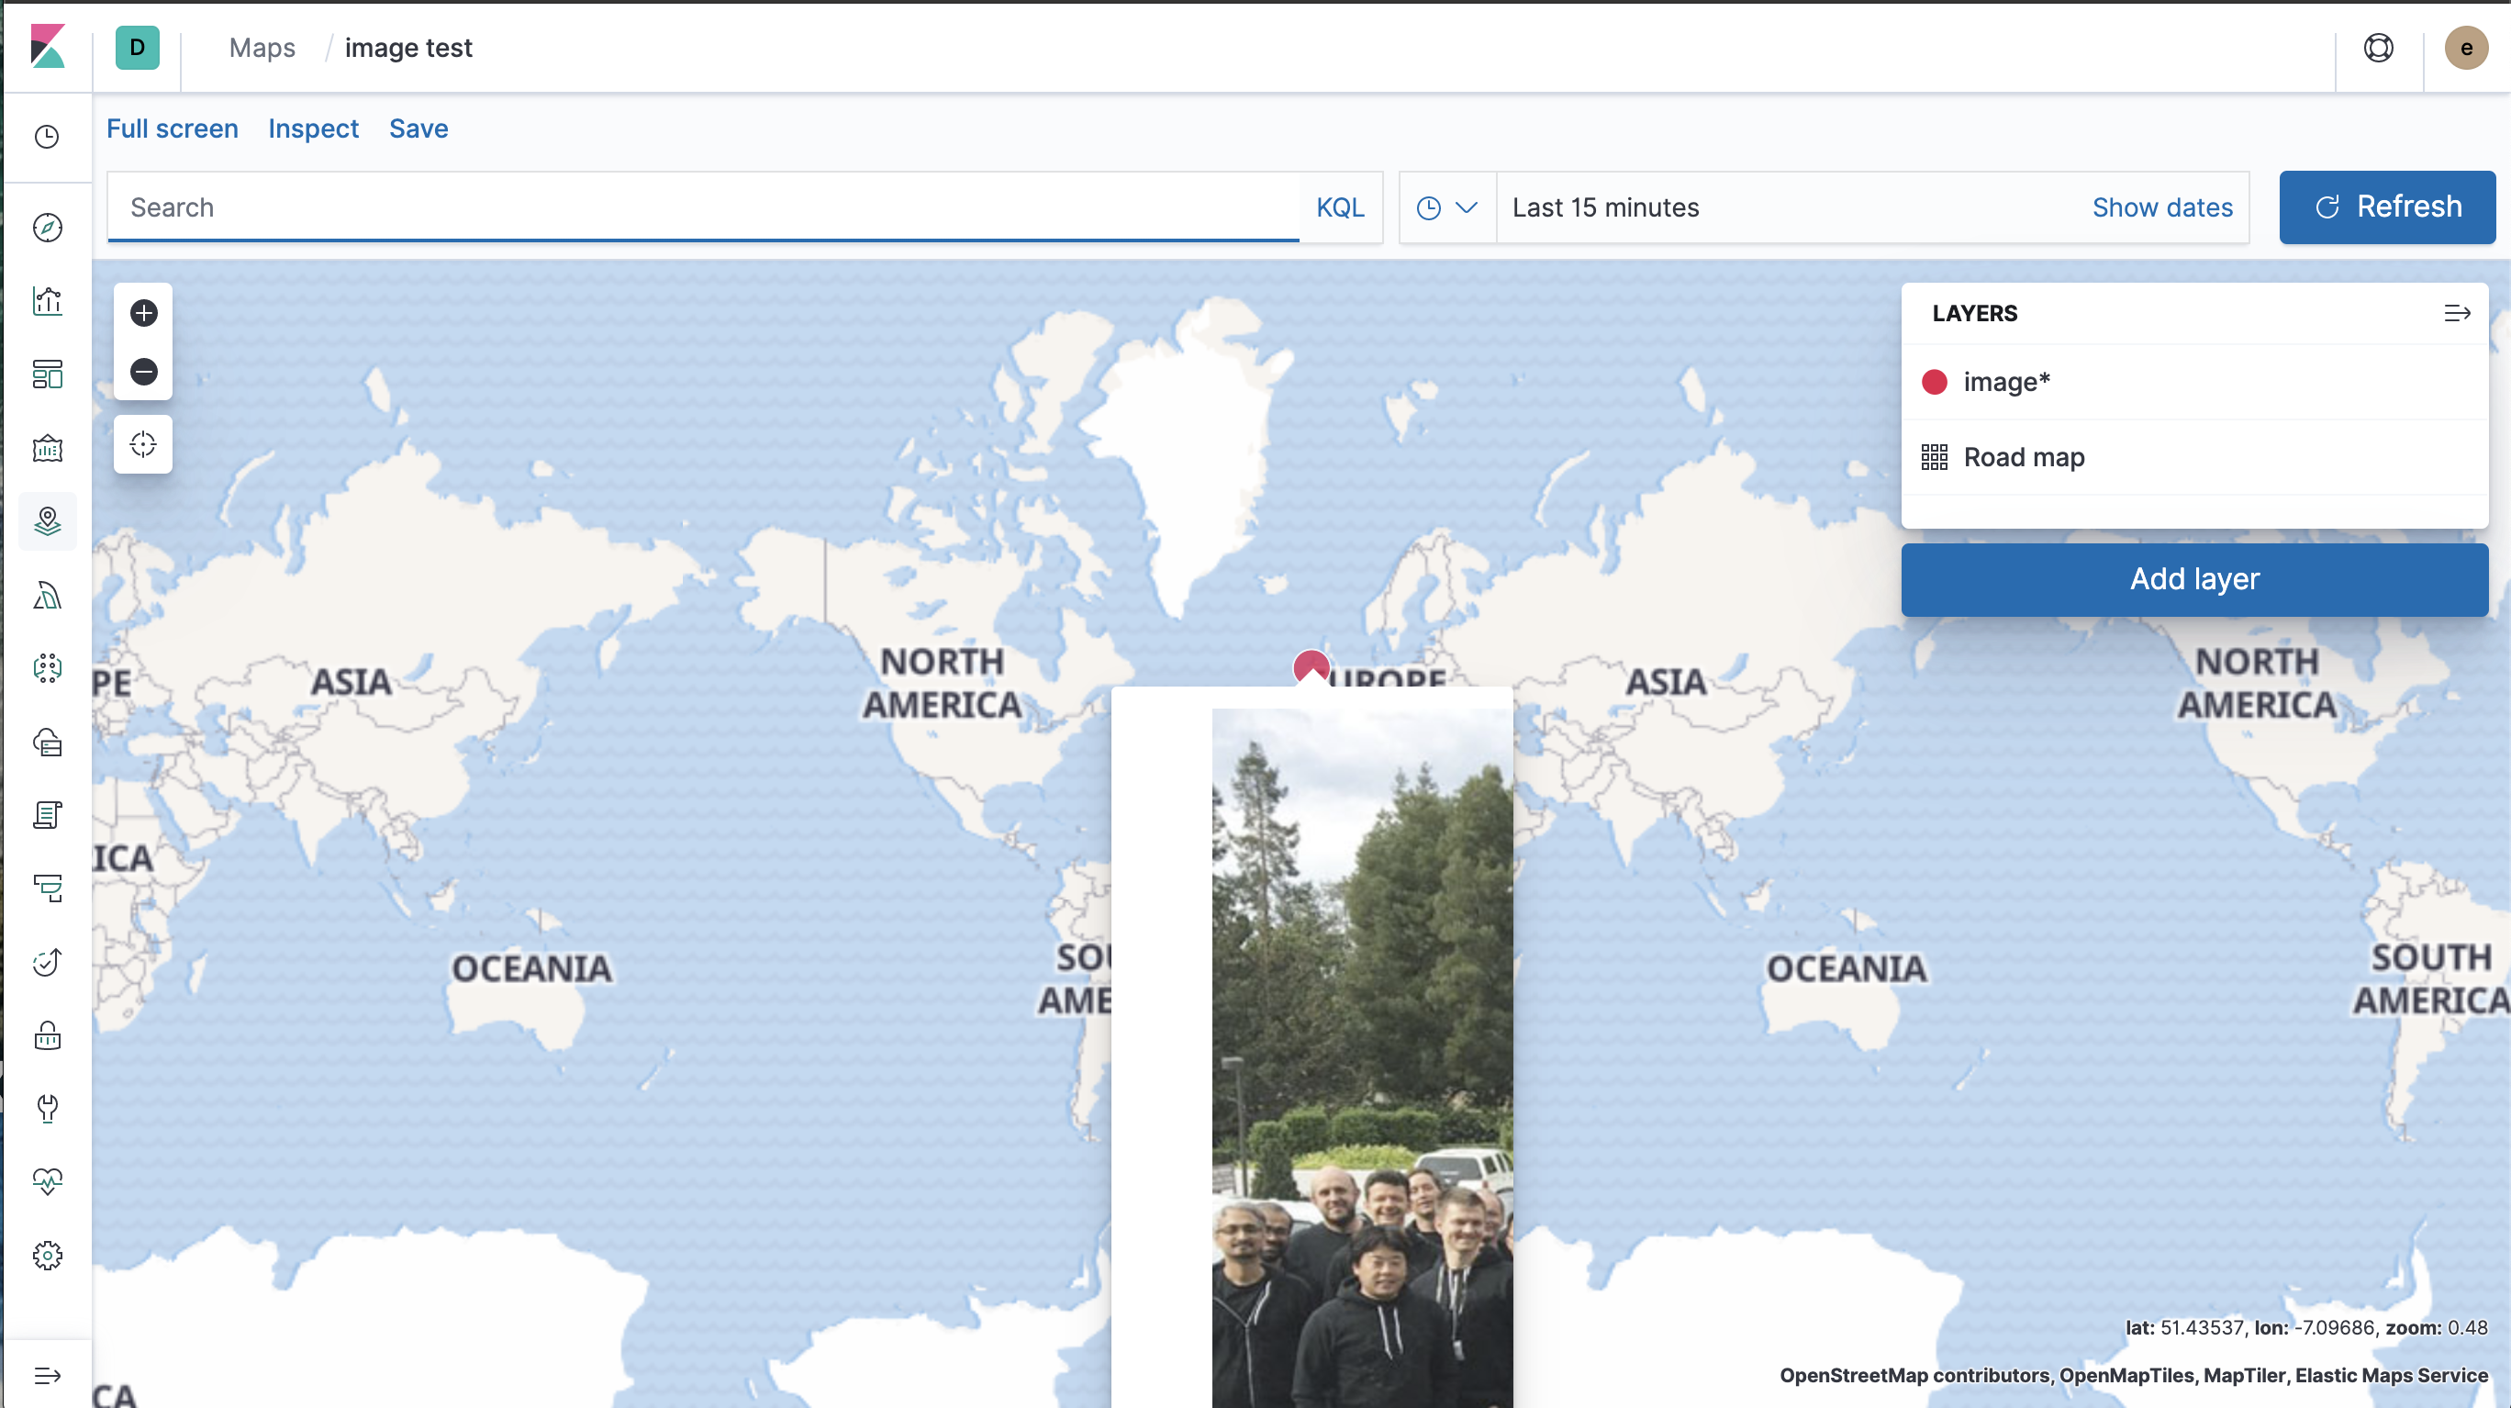Click Full screen in top menu

coord(172,129)
